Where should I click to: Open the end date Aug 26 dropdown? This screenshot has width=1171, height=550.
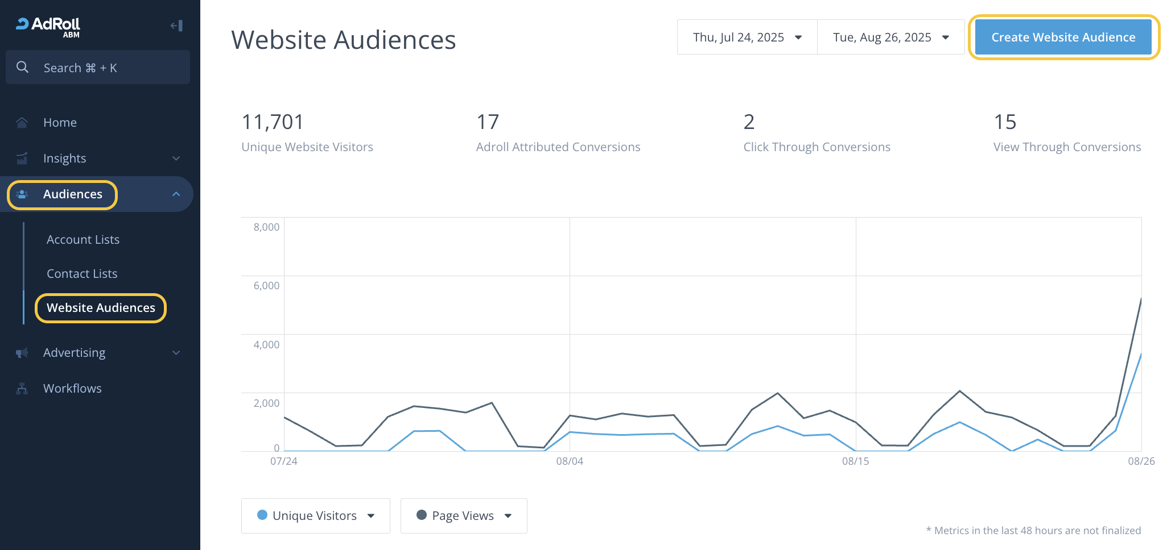pyautogui.click(x=890, y=37)
